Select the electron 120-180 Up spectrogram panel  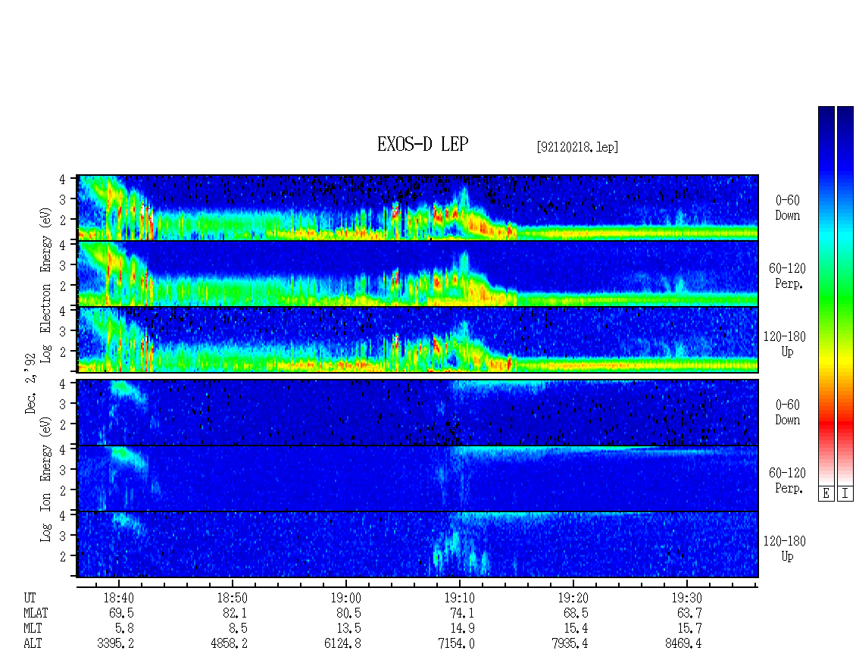(x=417, y=339)
